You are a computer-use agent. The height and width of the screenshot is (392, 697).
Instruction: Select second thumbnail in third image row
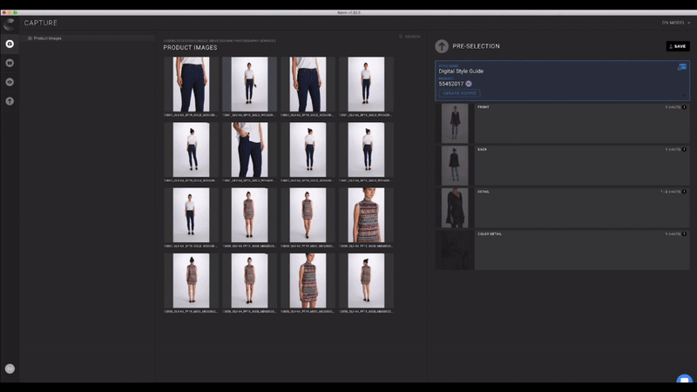(249, 215)
